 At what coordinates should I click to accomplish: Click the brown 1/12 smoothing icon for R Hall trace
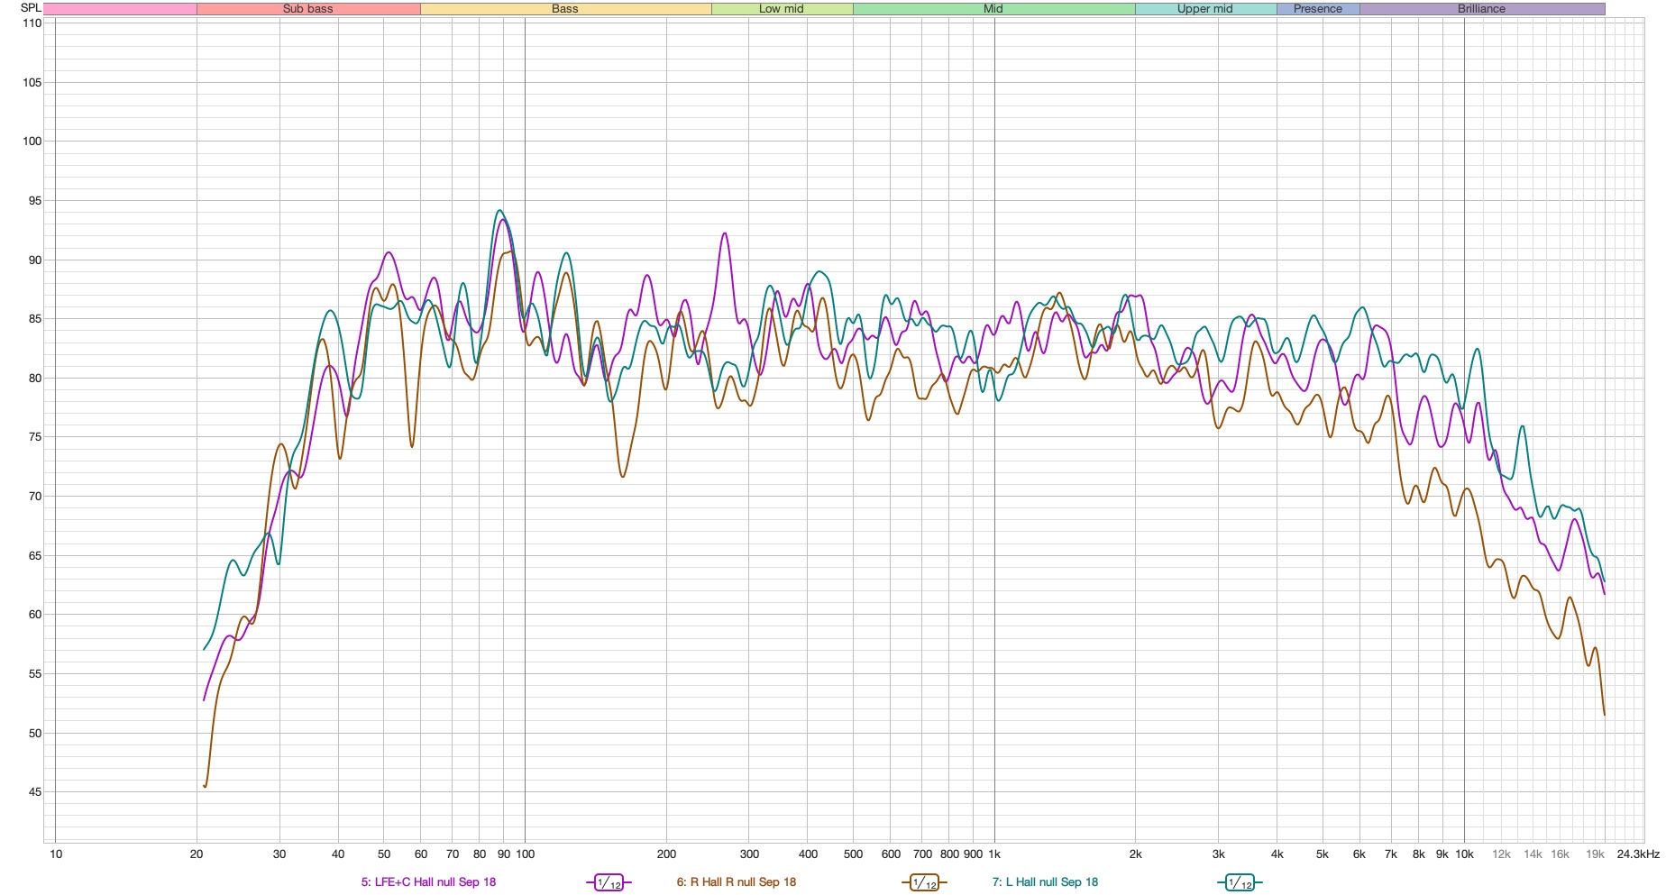[x=923, y=882]
